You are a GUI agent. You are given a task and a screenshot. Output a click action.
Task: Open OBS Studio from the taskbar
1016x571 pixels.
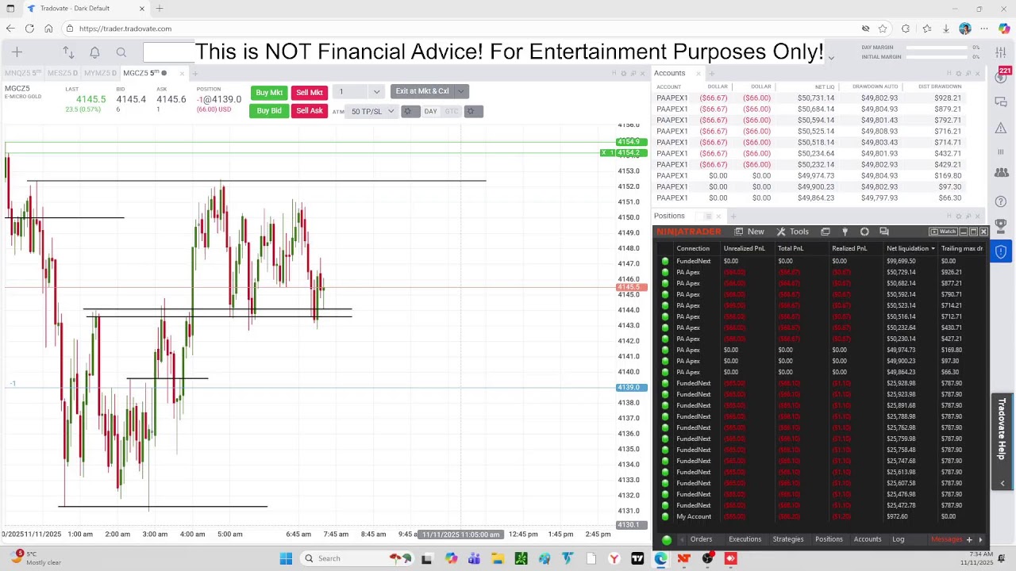pyautogui.click(x=707, y=558)
